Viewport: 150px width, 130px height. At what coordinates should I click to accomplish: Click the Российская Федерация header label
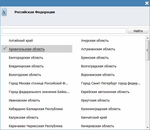[35, 12]
